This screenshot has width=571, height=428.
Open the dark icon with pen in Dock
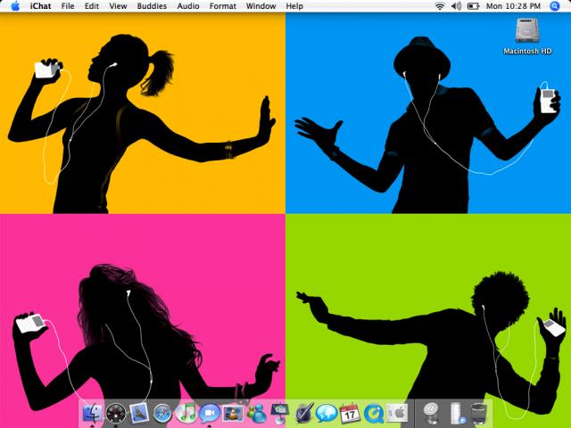[x=303, y=414]
